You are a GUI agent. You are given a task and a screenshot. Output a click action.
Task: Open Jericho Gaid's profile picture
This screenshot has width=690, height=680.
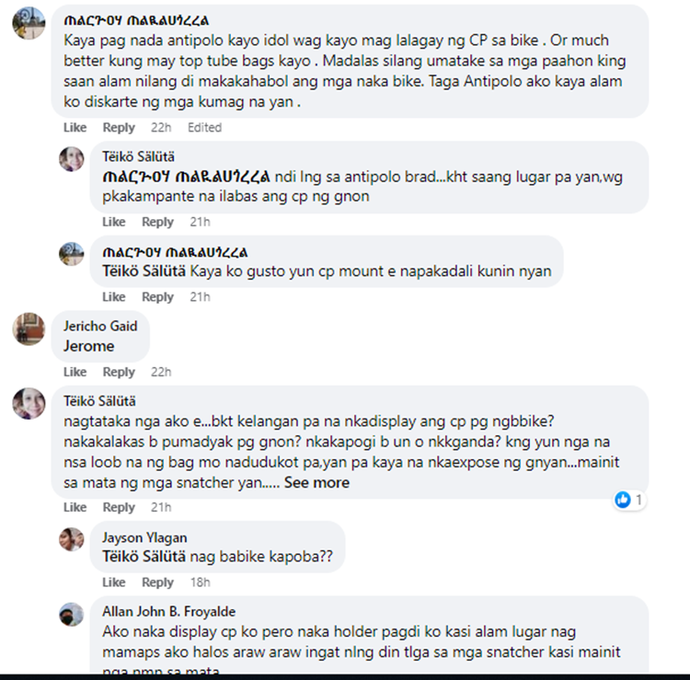point(29,328)
